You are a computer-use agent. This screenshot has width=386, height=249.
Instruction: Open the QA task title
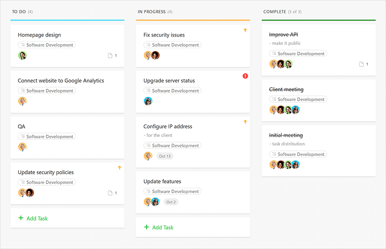pyautogui.click(x=22, y=127)
